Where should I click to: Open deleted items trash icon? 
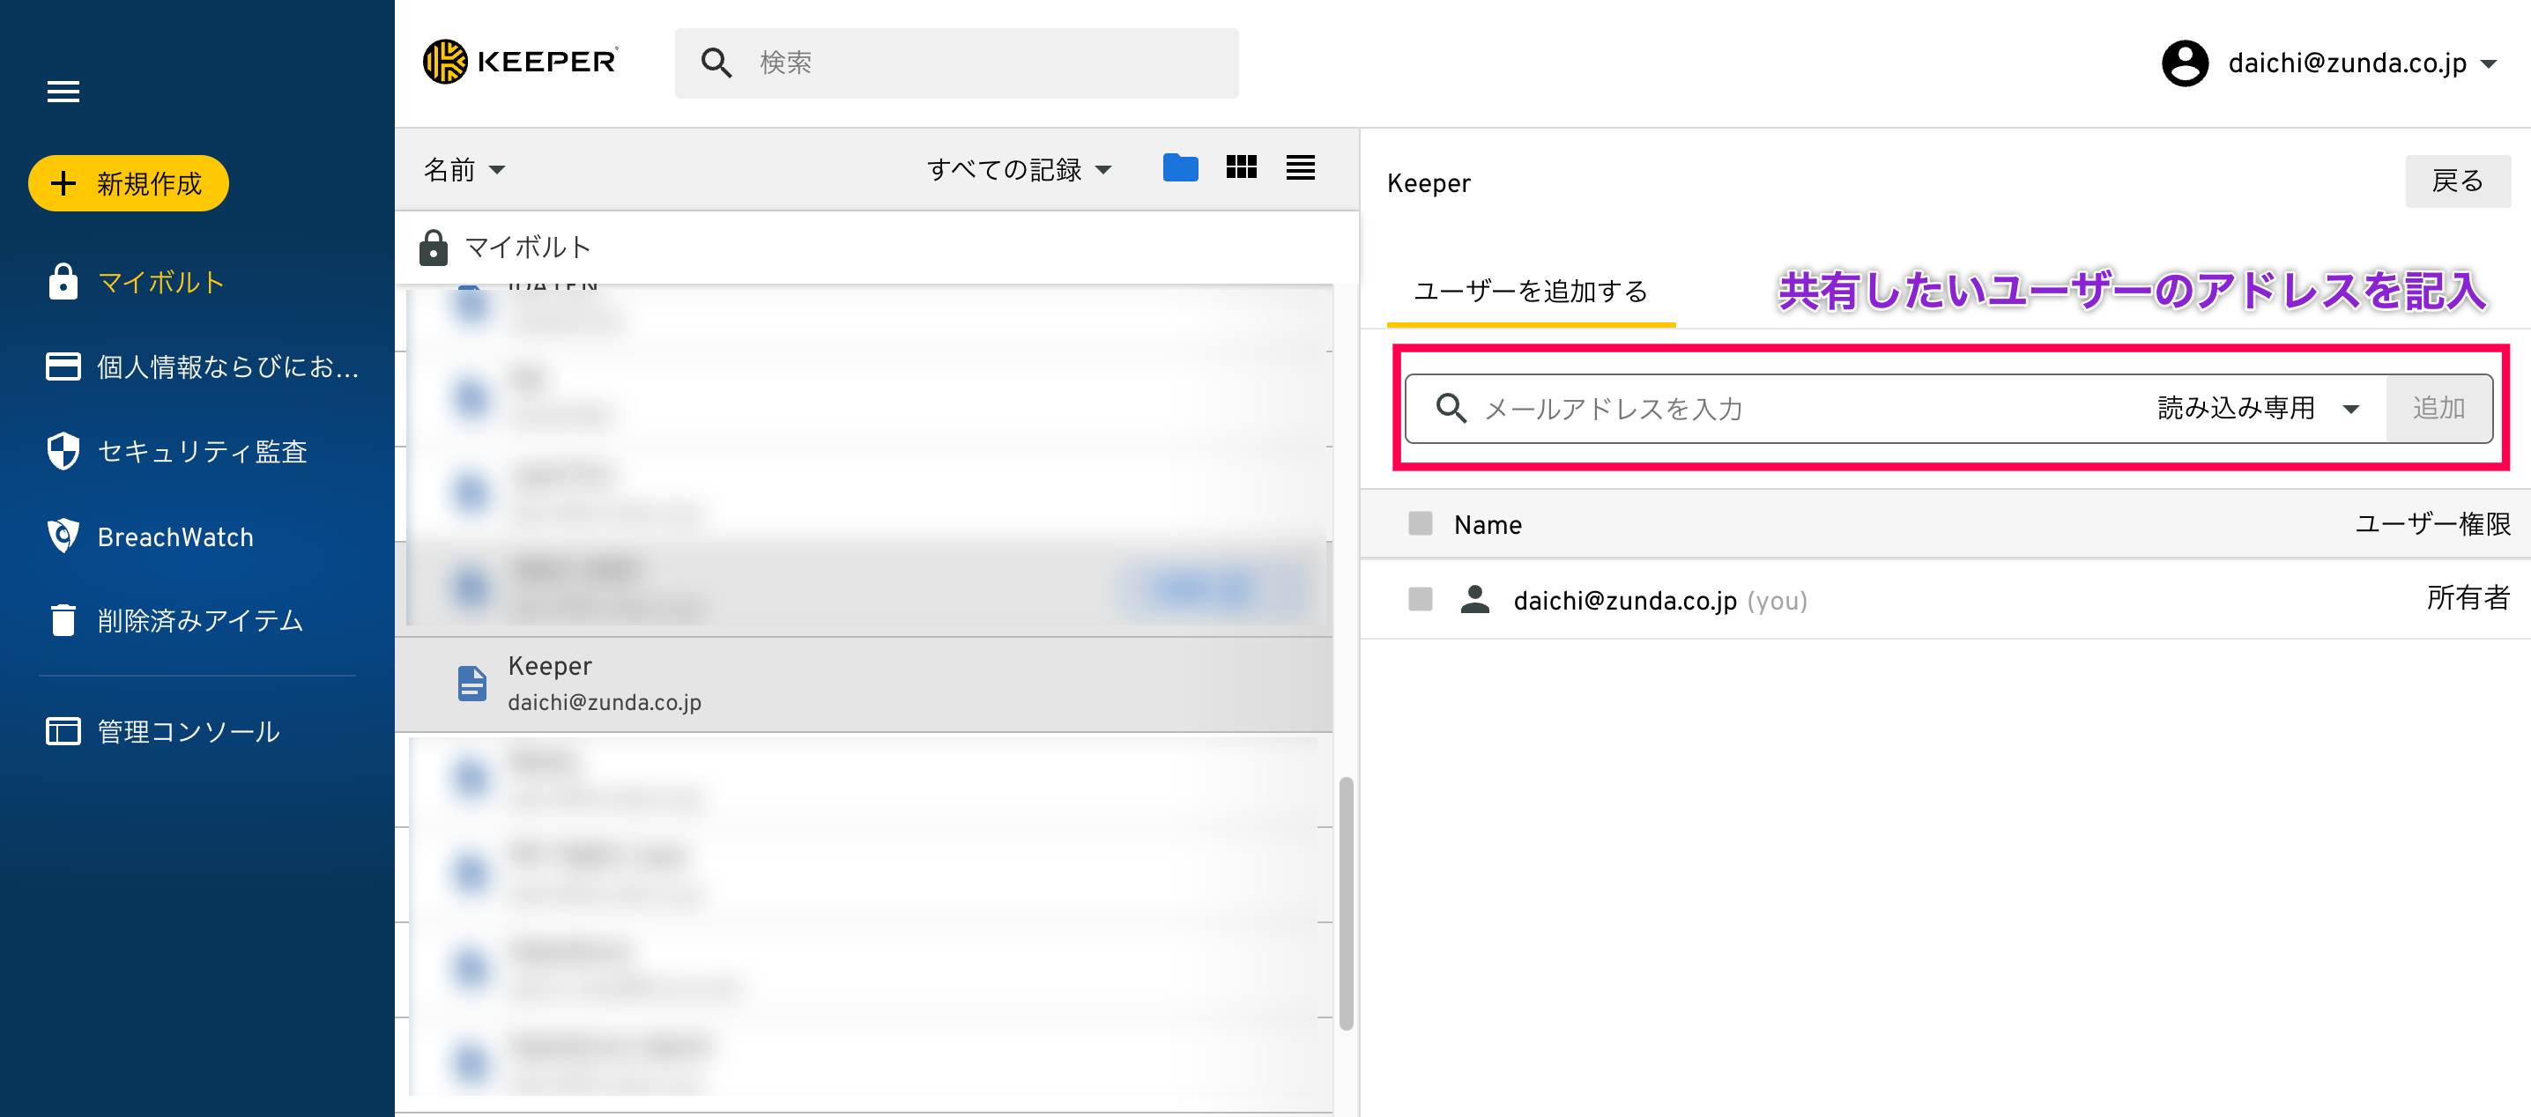pyautogui.click(x=63, y=620)
